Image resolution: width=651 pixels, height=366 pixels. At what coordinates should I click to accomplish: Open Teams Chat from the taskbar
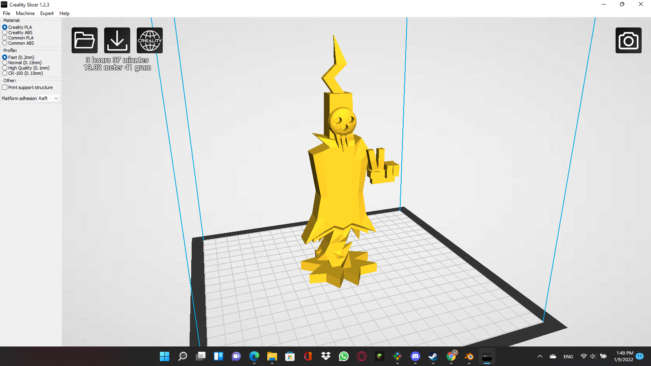236,357
